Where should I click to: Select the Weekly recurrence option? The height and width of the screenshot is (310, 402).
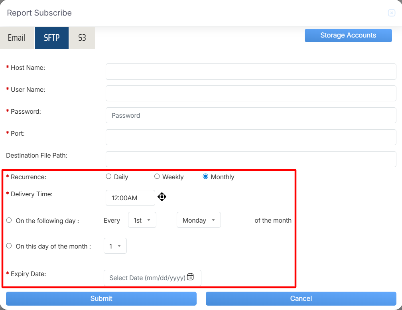pyautogui.click(x=157, y=176)
